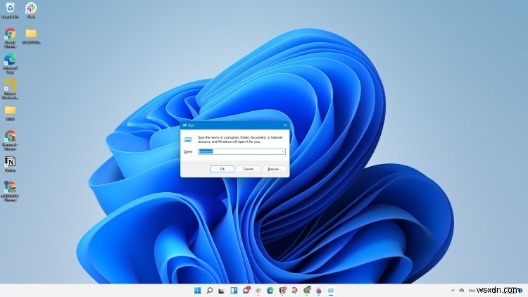Viewport: 528px width, 297px height.
Task: Select the Microsoft Edge desktop shortcut
Action: pos(10,63)
